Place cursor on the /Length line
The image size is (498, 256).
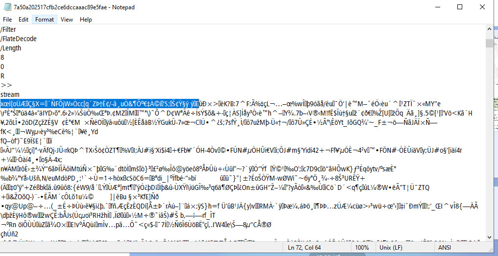[11, 48]
